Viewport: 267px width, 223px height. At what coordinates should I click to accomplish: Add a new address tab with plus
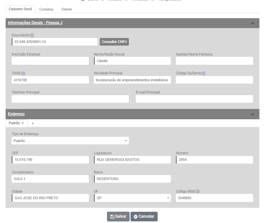(x=33, y=123)
